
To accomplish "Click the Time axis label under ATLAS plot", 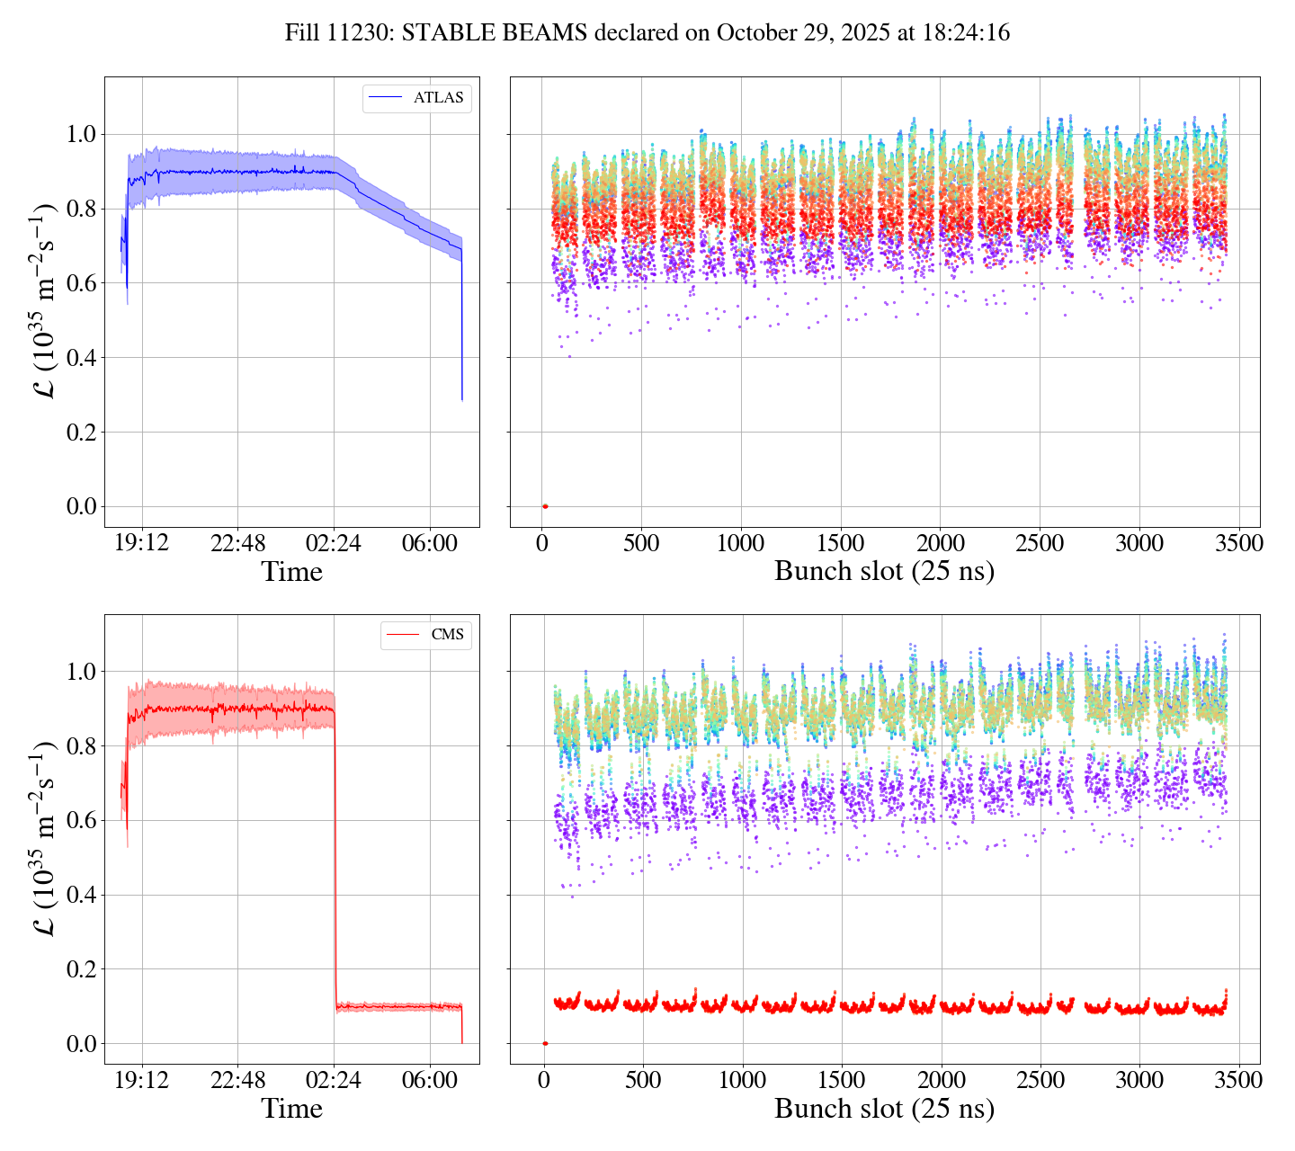I will [x=291, y=572].
